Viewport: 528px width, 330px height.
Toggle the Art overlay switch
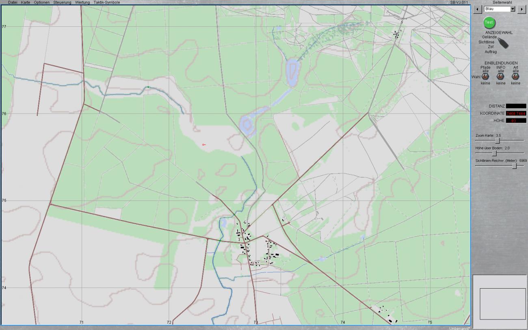click(515, 77)
